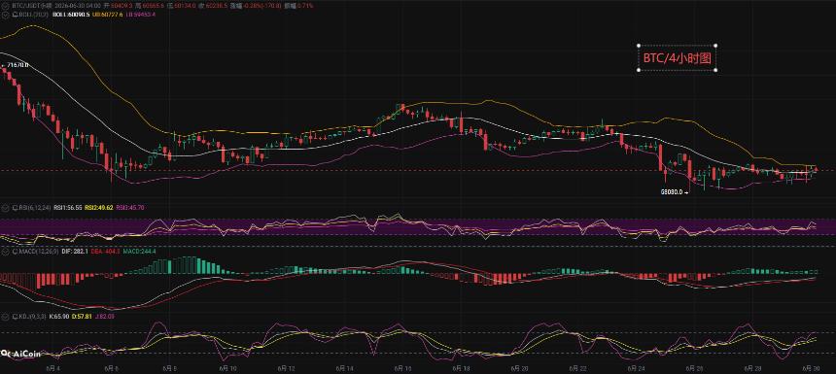The image size is (836, 374).
Task: Click the '振幅' 0.71% amplitude value
Action: 305,5
